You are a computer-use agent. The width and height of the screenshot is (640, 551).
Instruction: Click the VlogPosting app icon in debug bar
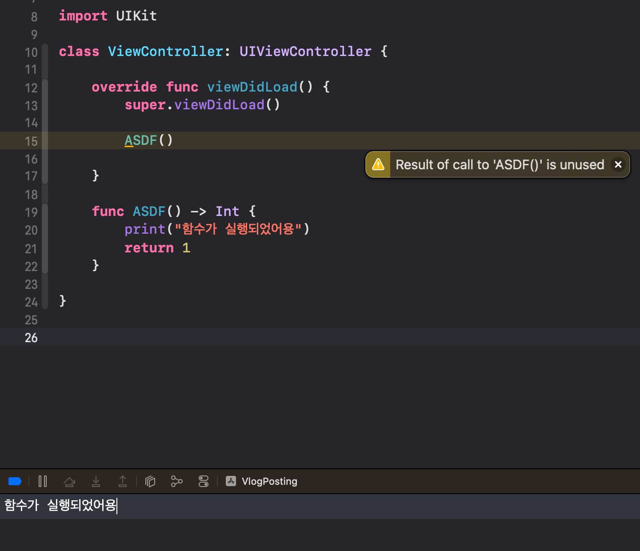(231, 481)
